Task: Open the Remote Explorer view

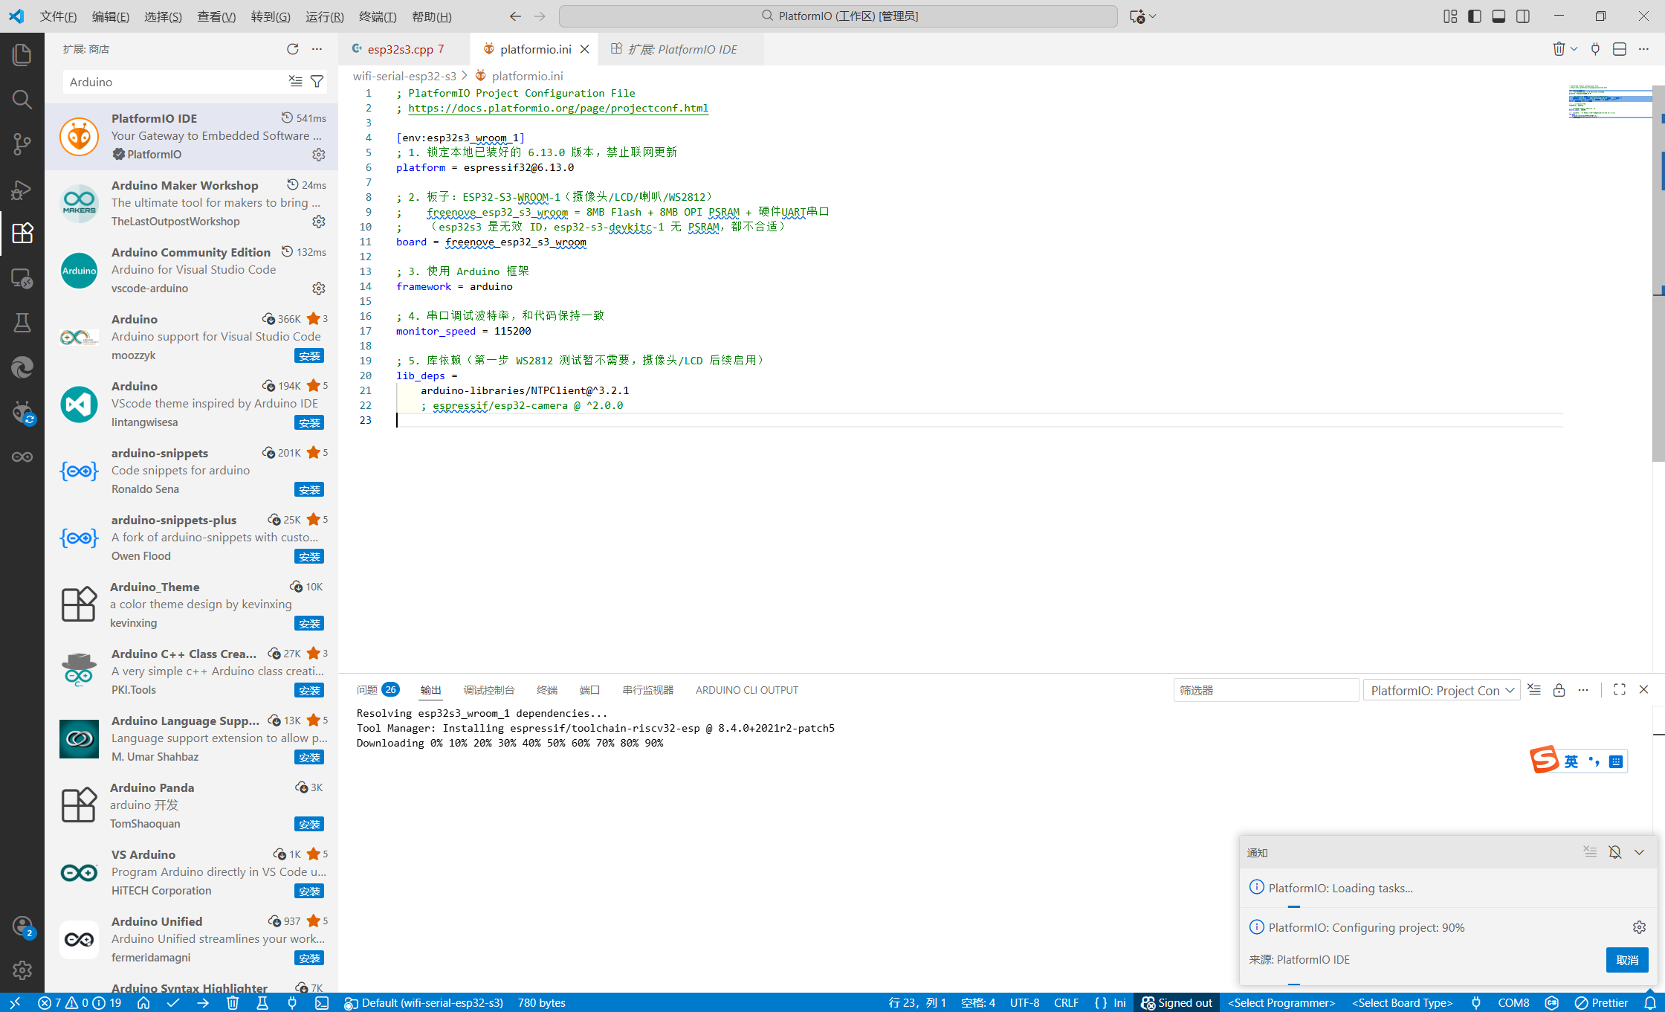Action: click(x=22, y=278)
